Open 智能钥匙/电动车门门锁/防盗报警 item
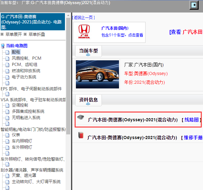This screenshot has height=190, width=203. click(x=33, y=129)
